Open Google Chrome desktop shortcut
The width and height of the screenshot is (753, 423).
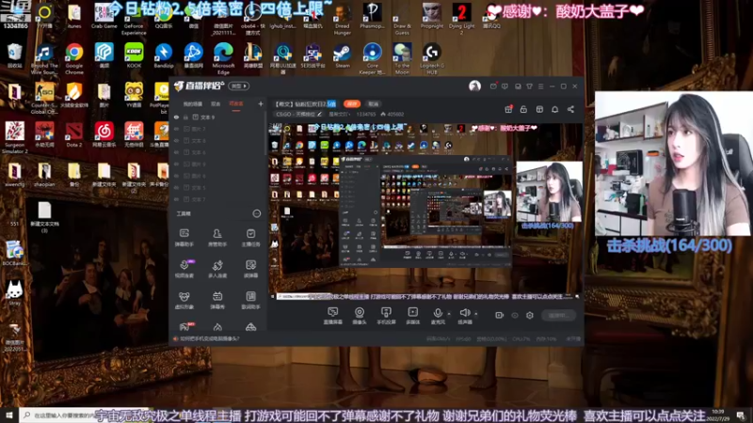tap(74, 59)
